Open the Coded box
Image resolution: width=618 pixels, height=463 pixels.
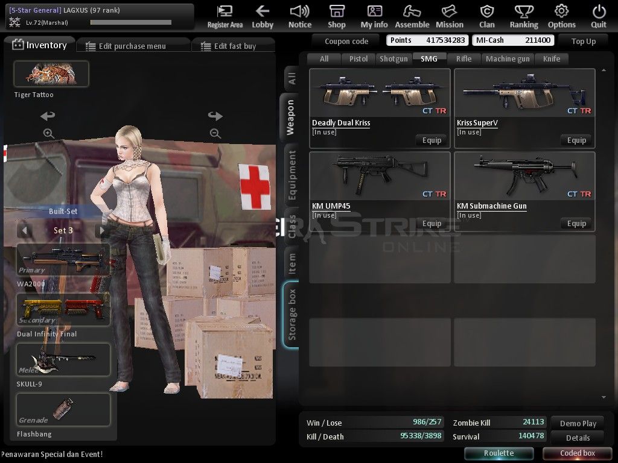tap(578, 453)
